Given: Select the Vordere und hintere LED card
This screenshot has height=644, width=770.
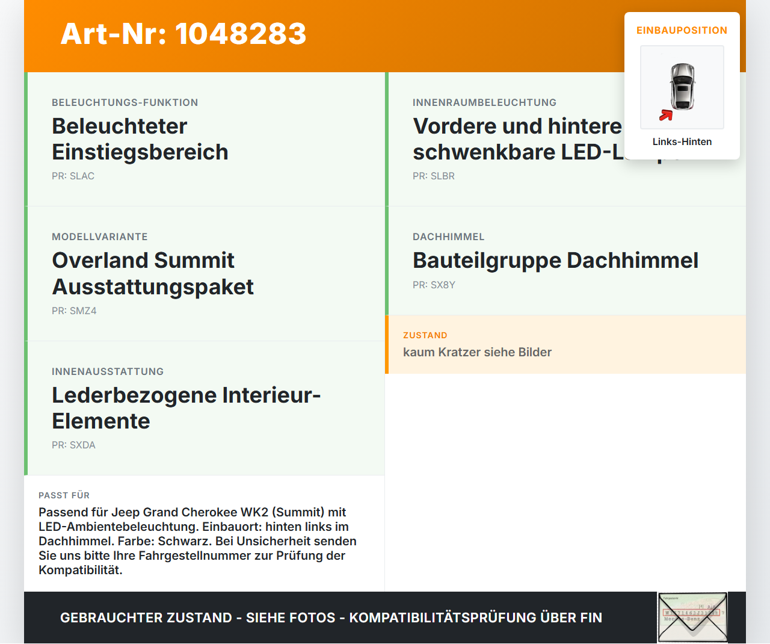Looking at the screenshot, I should 565,139.
